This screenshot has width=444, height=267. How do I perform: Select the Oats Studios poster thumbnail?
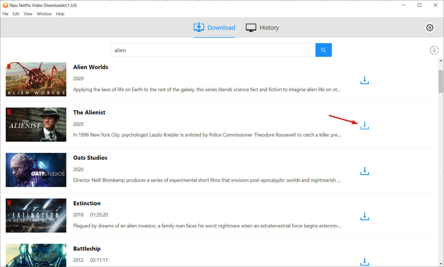(x=36, y=170)
